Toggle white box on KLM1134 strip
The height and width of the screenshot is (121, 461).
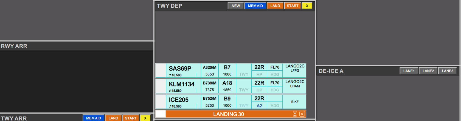point(161,86)
